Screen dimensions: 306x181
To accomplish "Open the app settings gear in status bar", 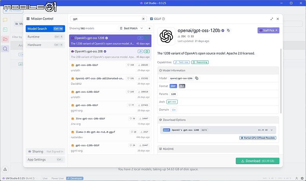I will pyautogui.click(x=302, y=178).
